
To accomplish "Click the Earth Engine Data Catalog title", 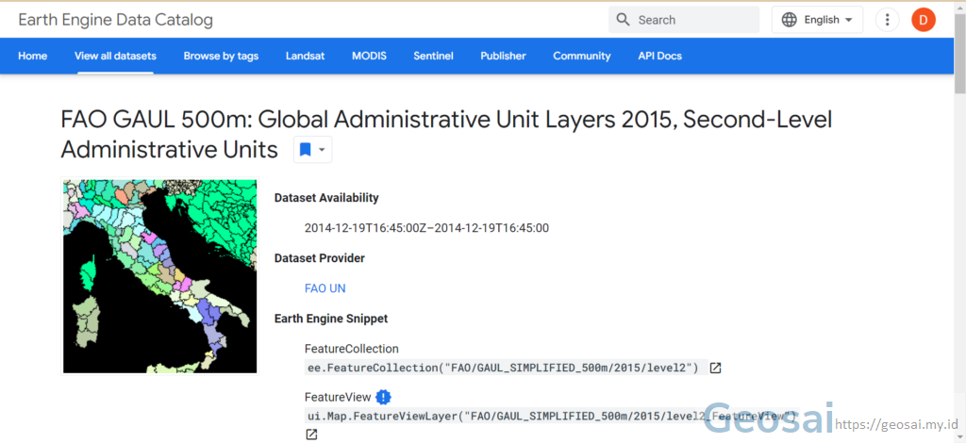I will [x=116, y=20].
